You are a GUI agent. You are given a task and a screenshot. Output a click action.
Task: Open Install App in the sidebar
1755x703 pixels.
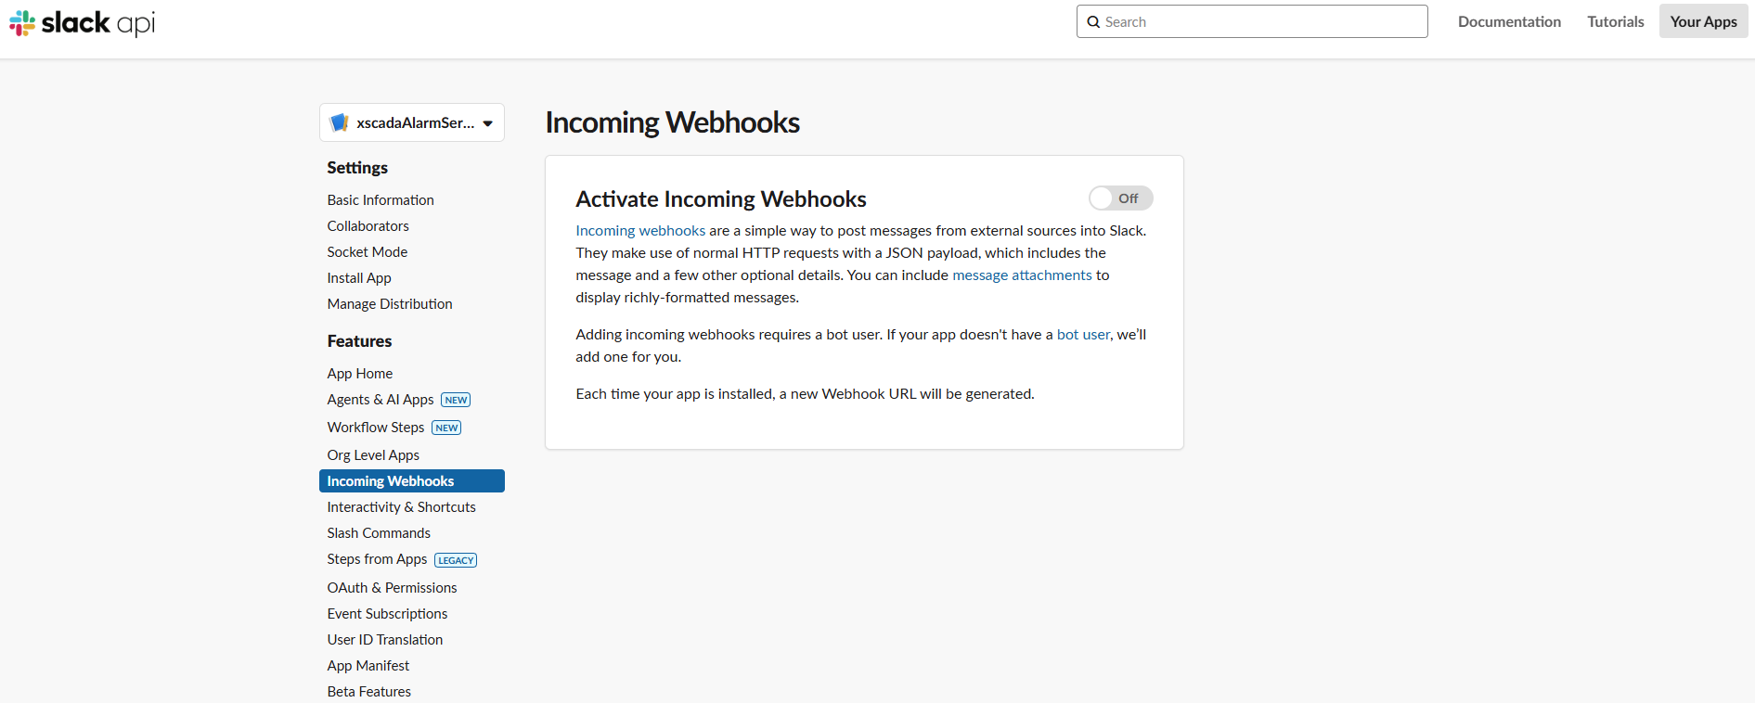pyautogui.click(x=359, y=278)
